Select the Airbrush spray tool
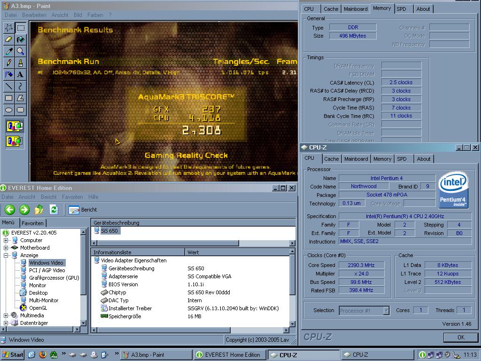 click(x=9, y=74)
